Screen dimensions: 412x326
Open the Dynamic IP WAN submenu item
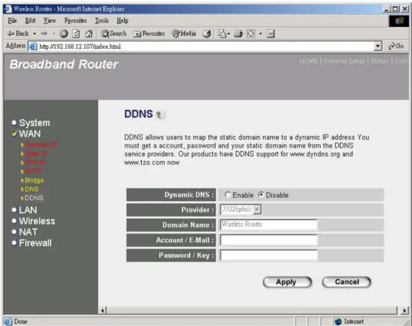[41, 145]
